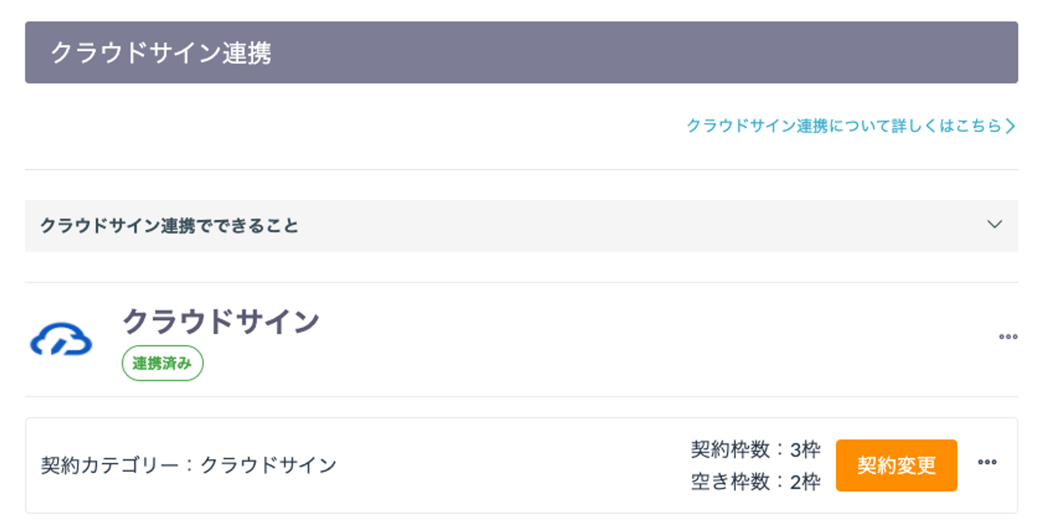
Task: Expand the クラウドサイン連携でできること section
Action: (521, 226)
